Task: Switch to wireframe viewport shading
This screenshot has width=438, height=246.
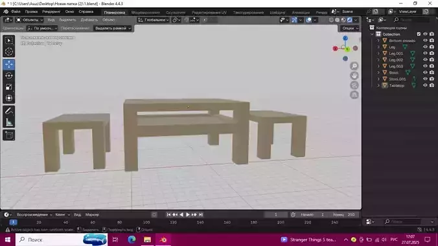Action: (x=331, y=20)
